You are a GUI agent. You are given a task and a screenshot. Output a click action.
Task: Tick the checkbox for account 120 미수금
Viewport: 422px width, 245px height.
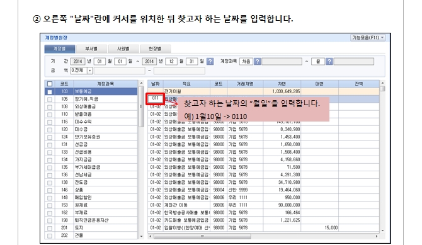point(50,130)
